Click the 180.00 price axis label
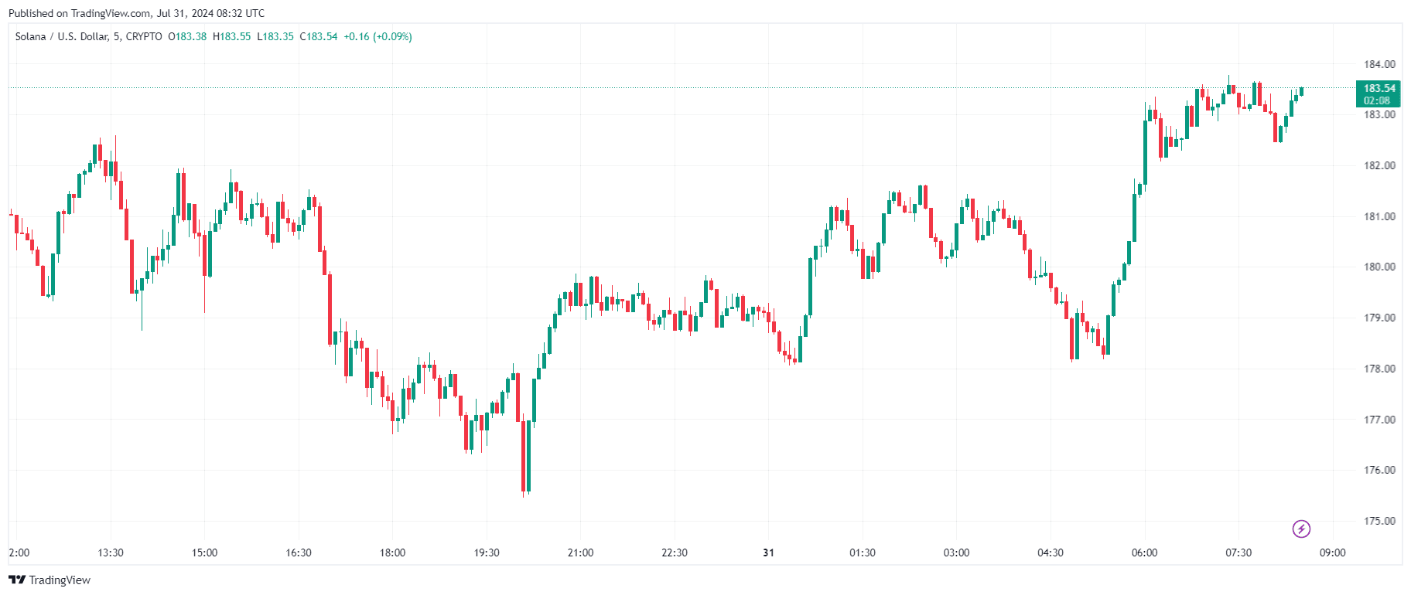The height and width of the screenshot is (595, 1411). [1379, 267]
